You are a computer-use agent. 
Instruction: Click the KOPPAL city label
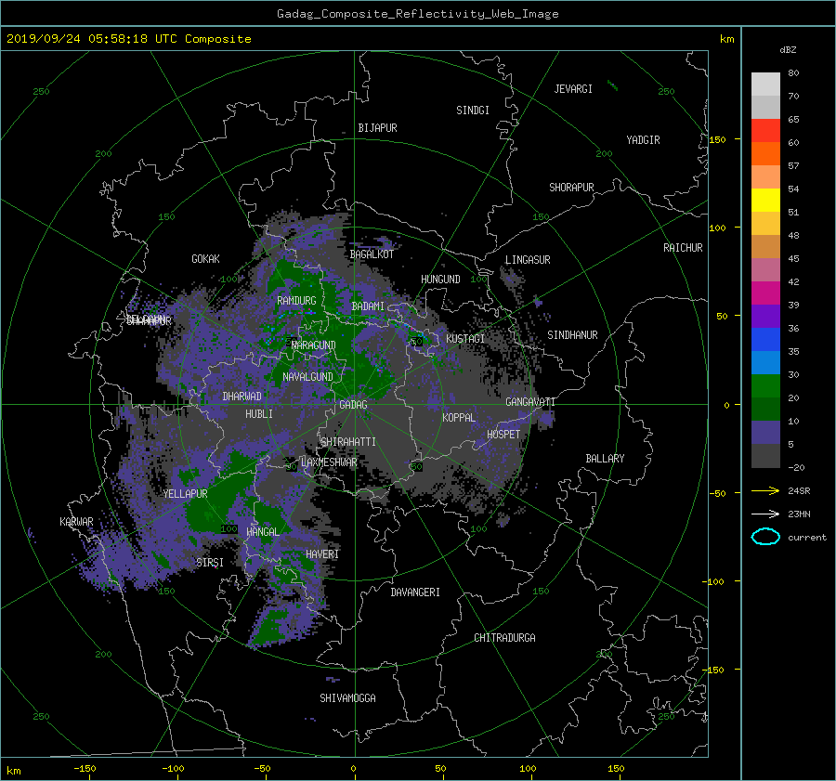[459, 418]
